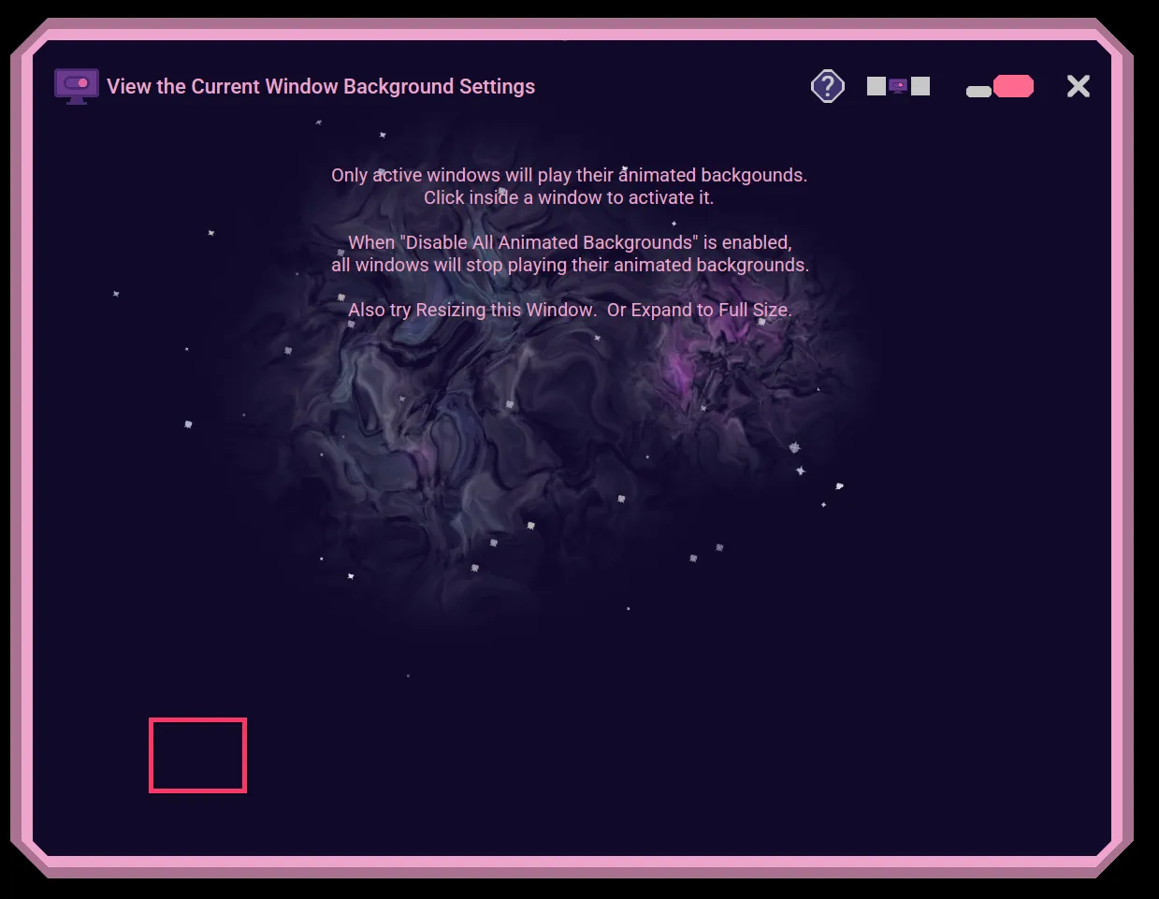Screen dimensions: 1159x899
Task: Click the line "Only active windows will play their animated backgounds."
Action: pyautogui.click(x=569, y=175)
